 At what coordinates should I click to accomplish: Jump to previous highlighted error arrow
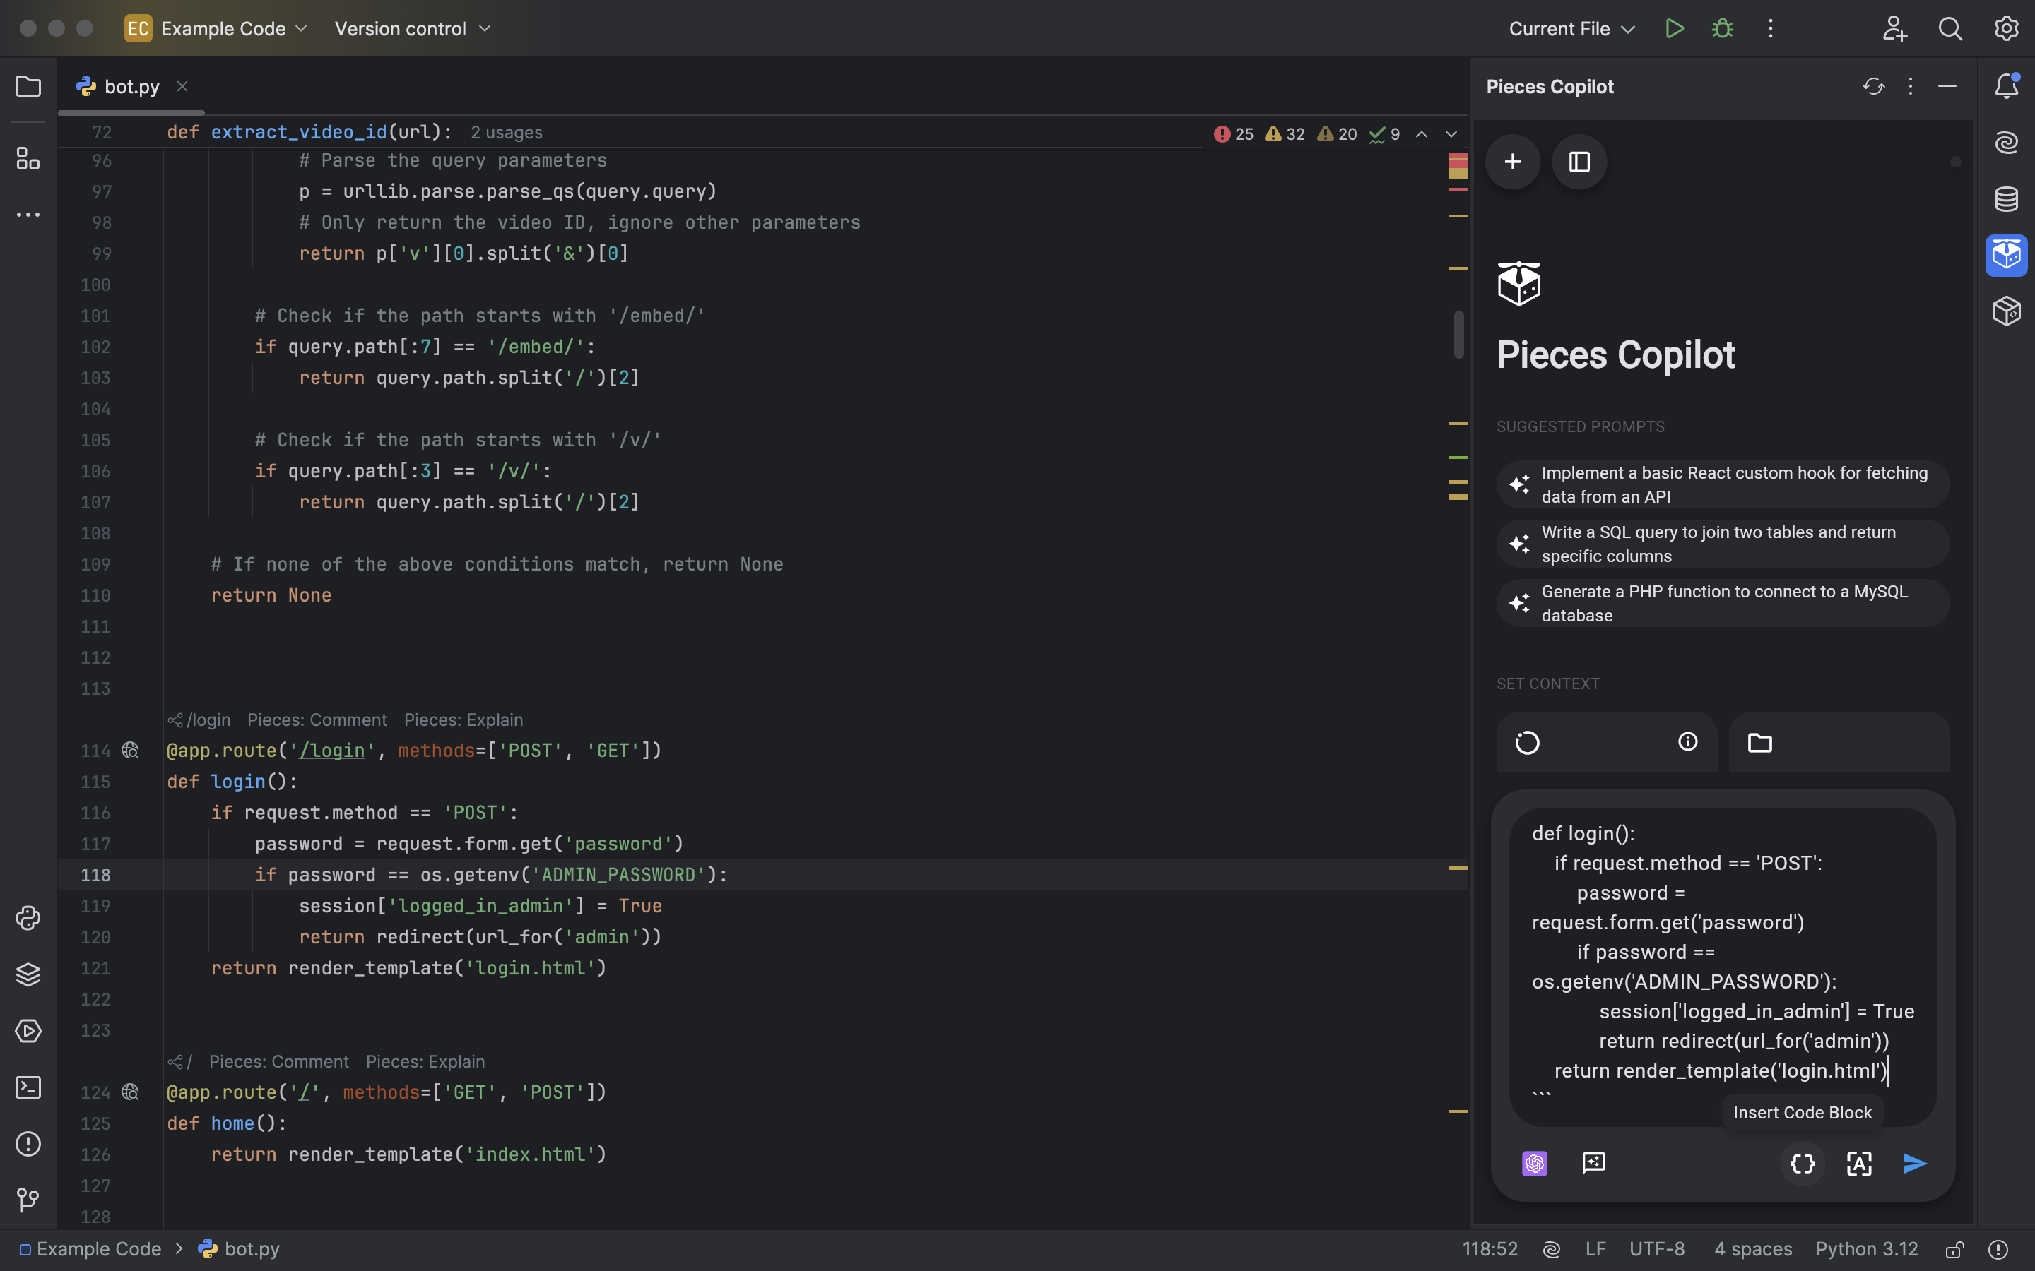[1421, 133]
